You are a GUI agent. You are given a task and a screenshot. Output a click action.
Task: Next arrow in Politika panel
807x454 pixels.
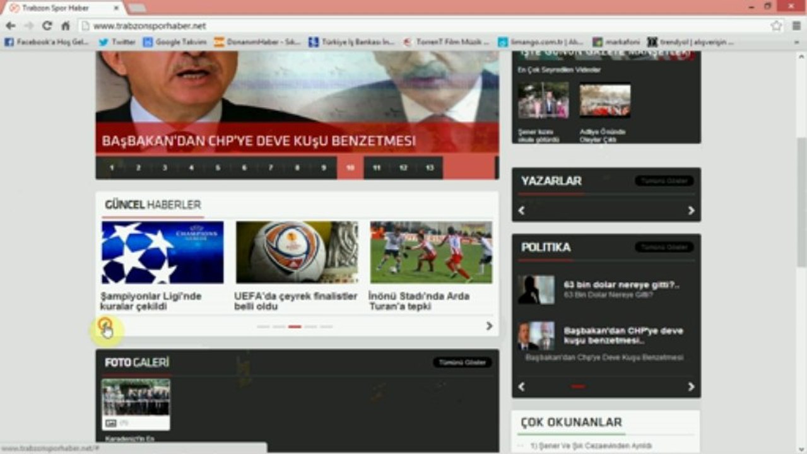point(691,387)
